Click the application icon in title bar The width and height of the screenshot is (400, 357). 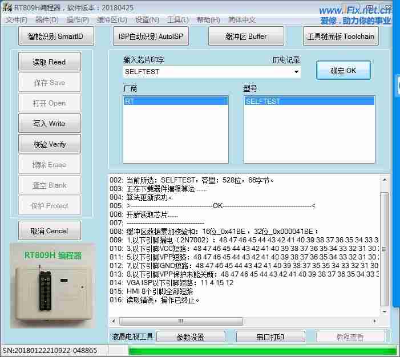[x=7, y=7]
